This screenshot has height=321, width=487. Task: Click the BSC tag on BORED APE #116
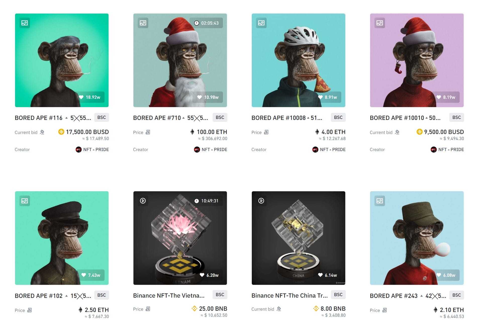[102, 117]
